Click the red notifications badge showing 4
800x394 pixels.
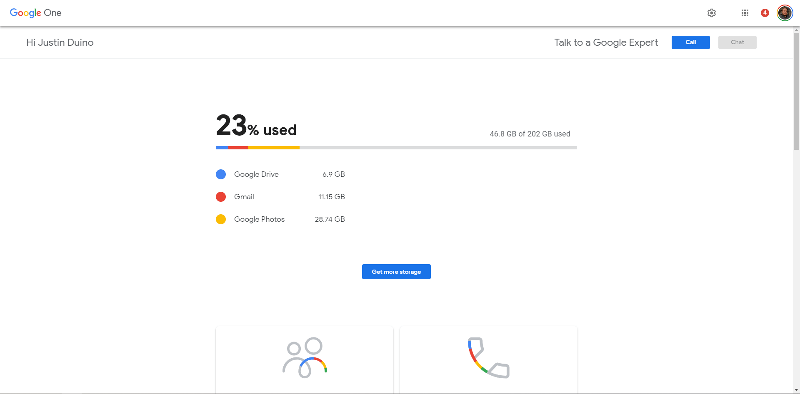pyautogui.click(x=765, y=13)
